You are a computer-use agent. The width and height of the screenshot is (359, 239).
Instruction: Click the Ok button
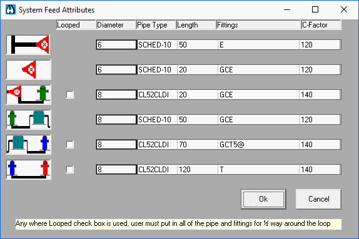(x=263, y=199)
